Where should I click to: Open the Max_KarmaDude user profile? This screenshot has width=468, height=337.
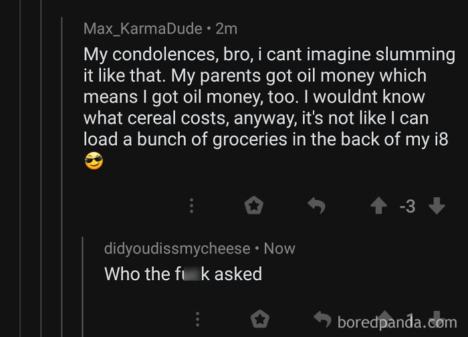[142, 28]
